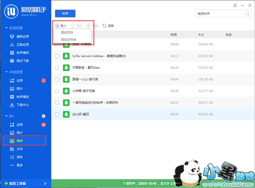This screenshot has width=255, height=188.
Task: Click the 7 首铃声 status bar text
Action: tap(129, 183)
